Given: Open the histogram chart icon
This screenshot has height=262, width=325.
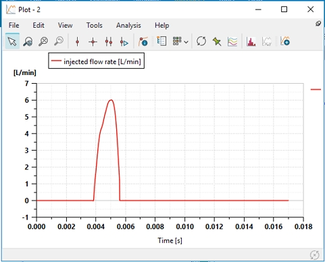Looking at the screenshot, I should 251,42.
